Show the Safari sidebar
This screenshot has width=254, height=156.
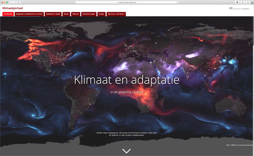(19, 2)
